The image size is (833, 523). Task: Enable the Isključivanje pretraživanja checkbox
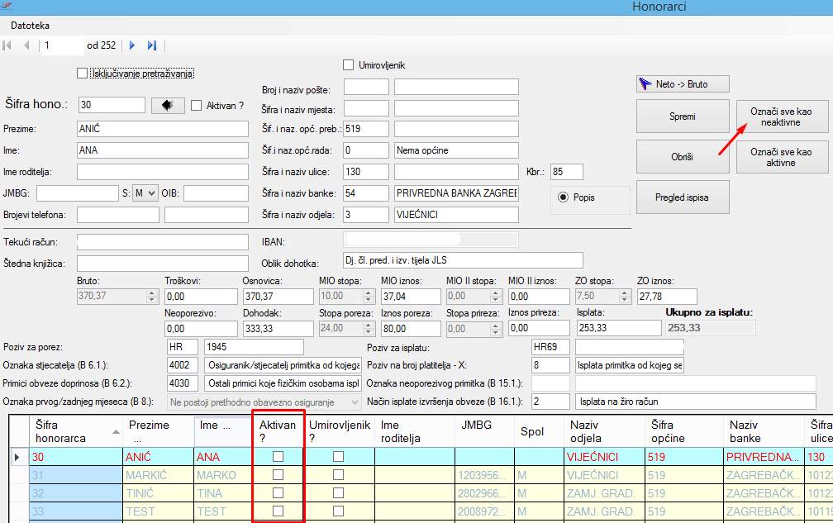[82, 74]
